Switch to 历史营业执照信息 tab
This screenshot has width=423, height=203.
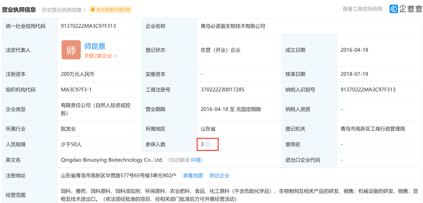pos(64,10)
